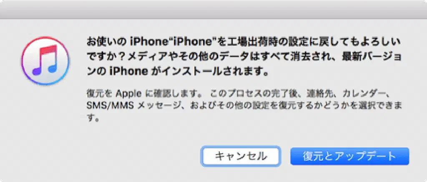Click the iTunes music note icon
The height and width of the screenshot is (182, 427).
click(x=45, y=61)
